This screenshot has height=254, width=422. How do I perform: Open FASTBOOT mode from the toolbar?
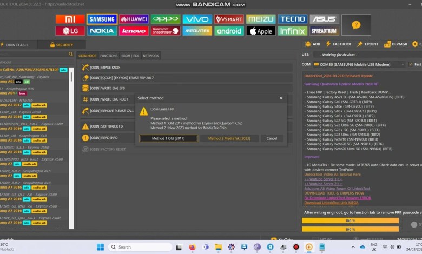(339, 44)
